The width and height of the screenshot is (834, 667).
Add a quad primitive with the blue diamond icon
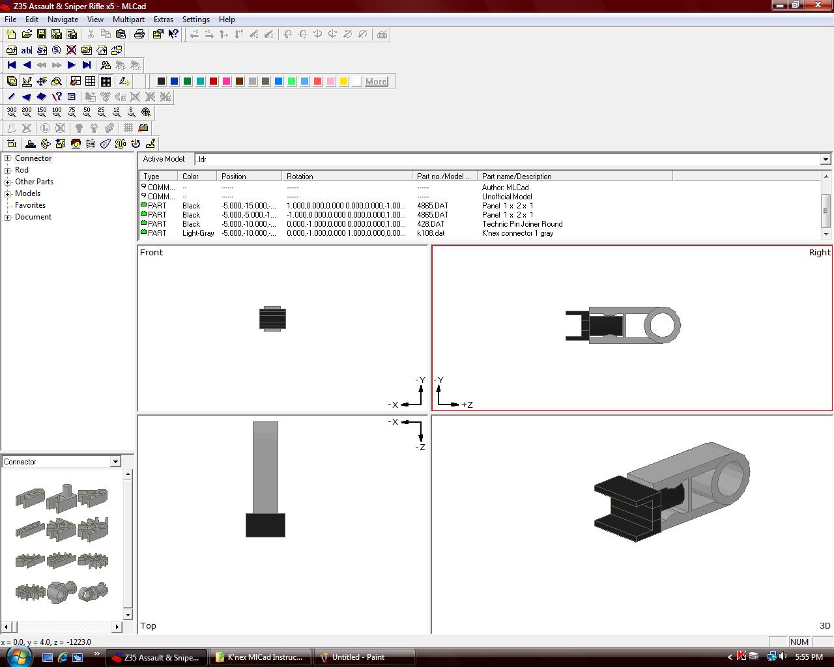pos(42,97)
